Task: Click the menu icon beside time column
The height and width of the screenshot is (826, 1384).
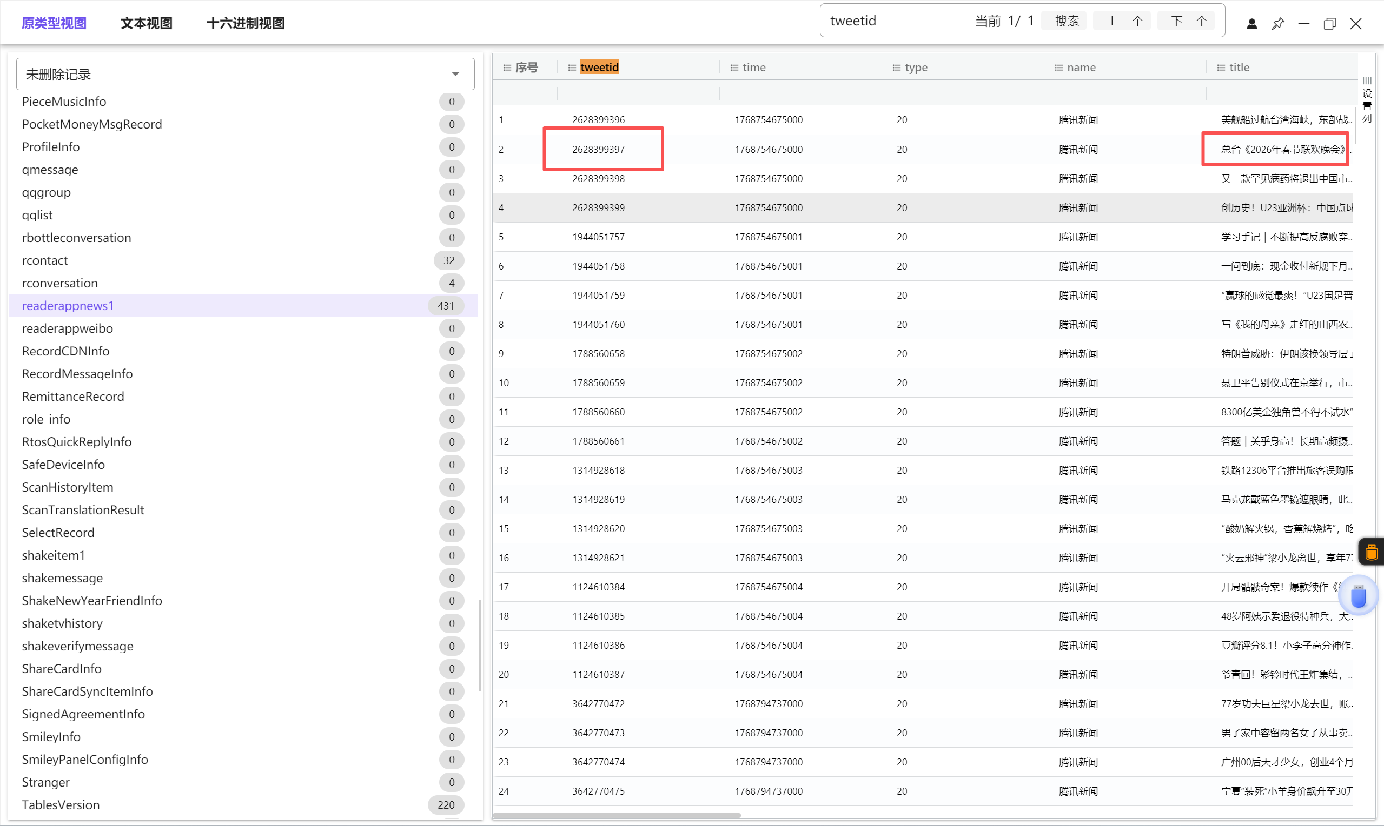Action: coord(734,68)
